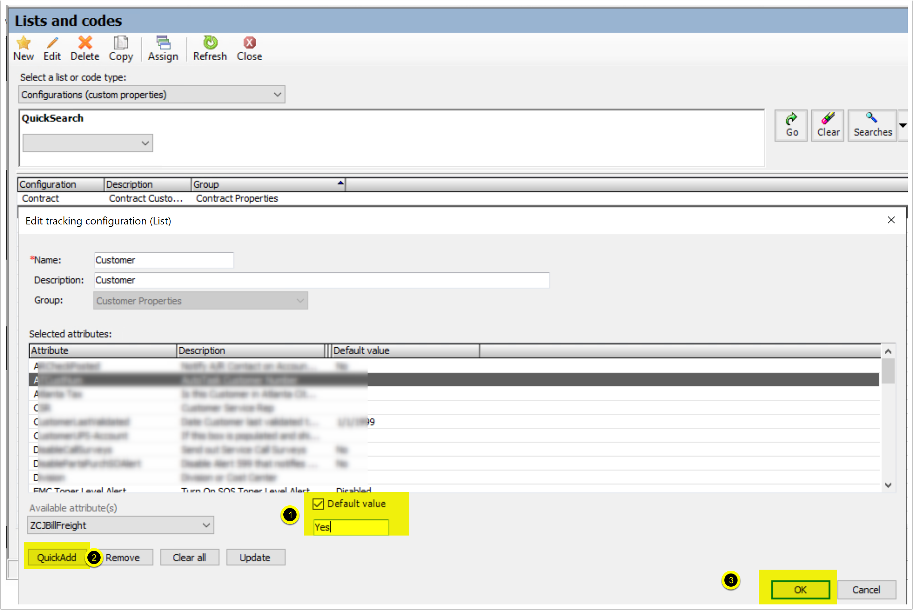Click the attribute list scroll up arrow
Viewport: 913px width, 610px height.
coord(888,351)
